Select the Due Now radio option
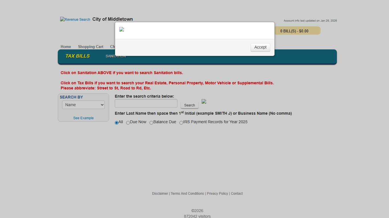 (x=128, y=122)
